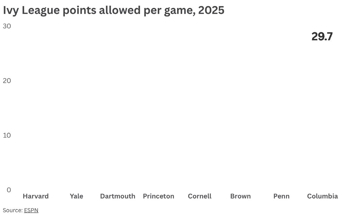Click the 'Source:' caption text
This screenshot has height=216, width=343.
(13, 210)
